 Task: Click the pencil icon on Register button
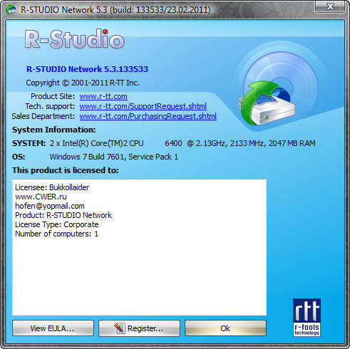[120, 328]
